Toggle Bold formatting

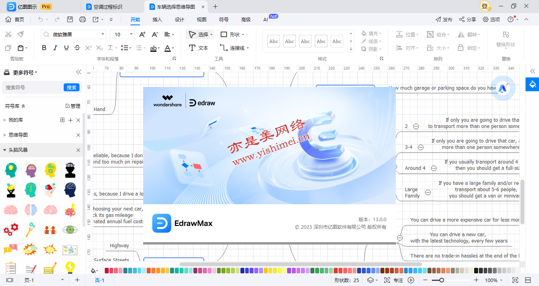(44, 48)
